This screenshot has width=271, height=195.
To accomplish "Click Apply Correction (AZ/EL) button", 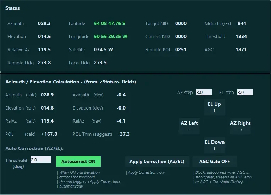I will (157, 161).
